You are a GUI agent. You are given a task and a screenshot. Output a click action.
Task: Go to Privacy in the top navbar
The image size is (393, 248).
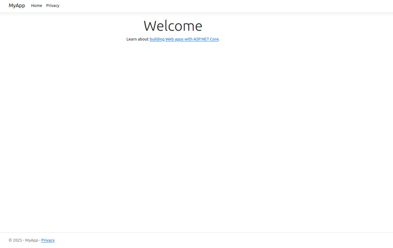tap(53, 6)
